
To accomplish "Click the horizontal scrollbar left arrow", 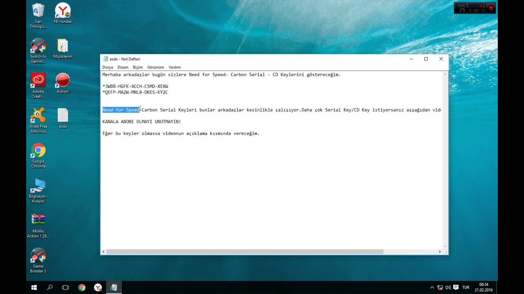I will [x=104, y=252].
